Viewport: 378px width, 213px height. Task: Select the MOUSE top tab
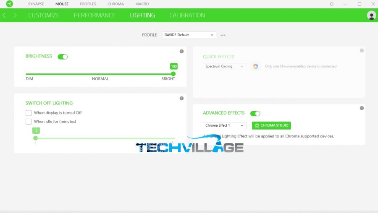pos(62,4)
